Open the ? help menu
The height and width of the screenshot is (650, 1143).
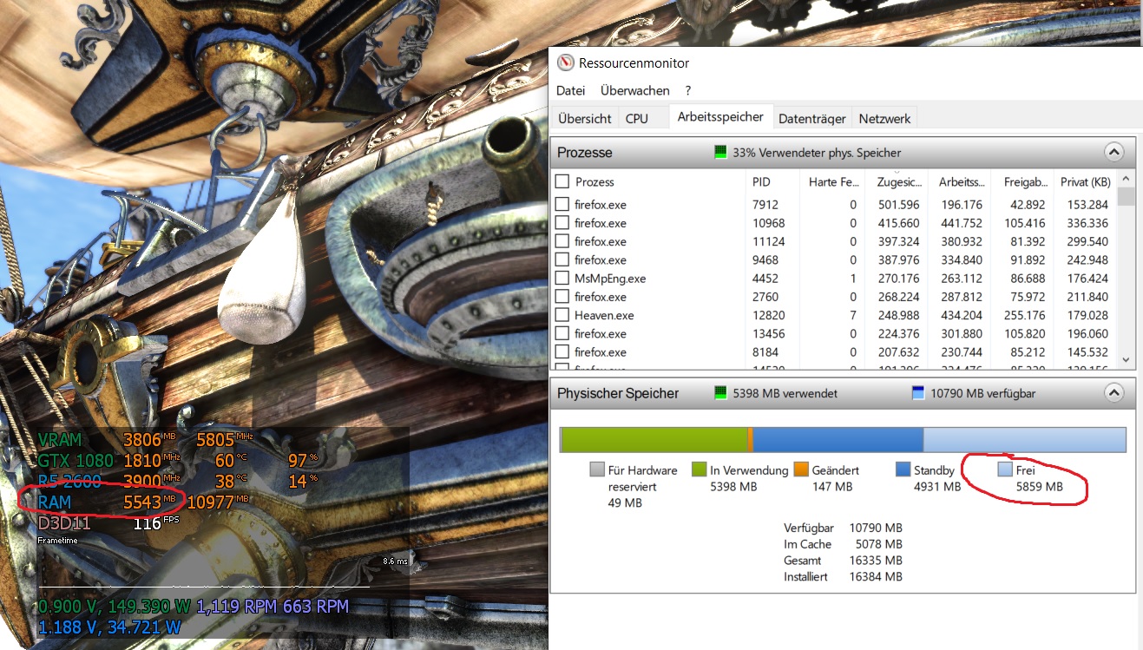click(x=687, y=90)
